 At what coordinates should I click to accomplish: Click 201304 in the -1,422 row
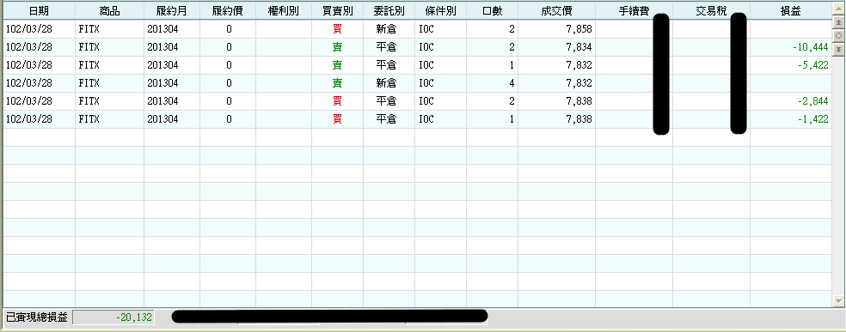[x=162, y=119]
